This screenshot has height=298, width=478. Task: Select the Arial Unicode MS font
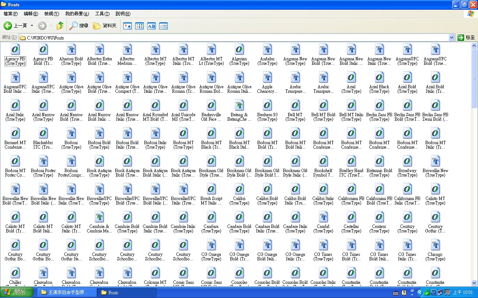(183, 110)
